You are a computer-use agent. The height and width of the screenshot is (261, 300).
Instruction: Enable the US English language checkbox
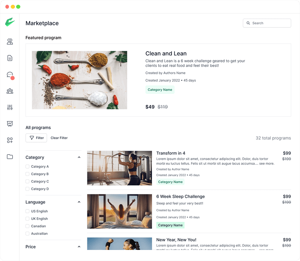tap(27, 211)
